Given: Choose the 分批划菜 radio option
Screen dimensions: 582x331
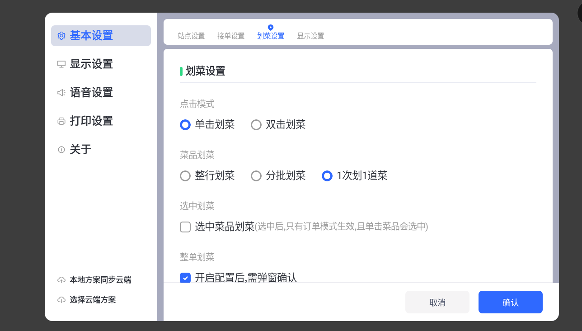Looking at the screenshot, I should [x=256, y=176].
